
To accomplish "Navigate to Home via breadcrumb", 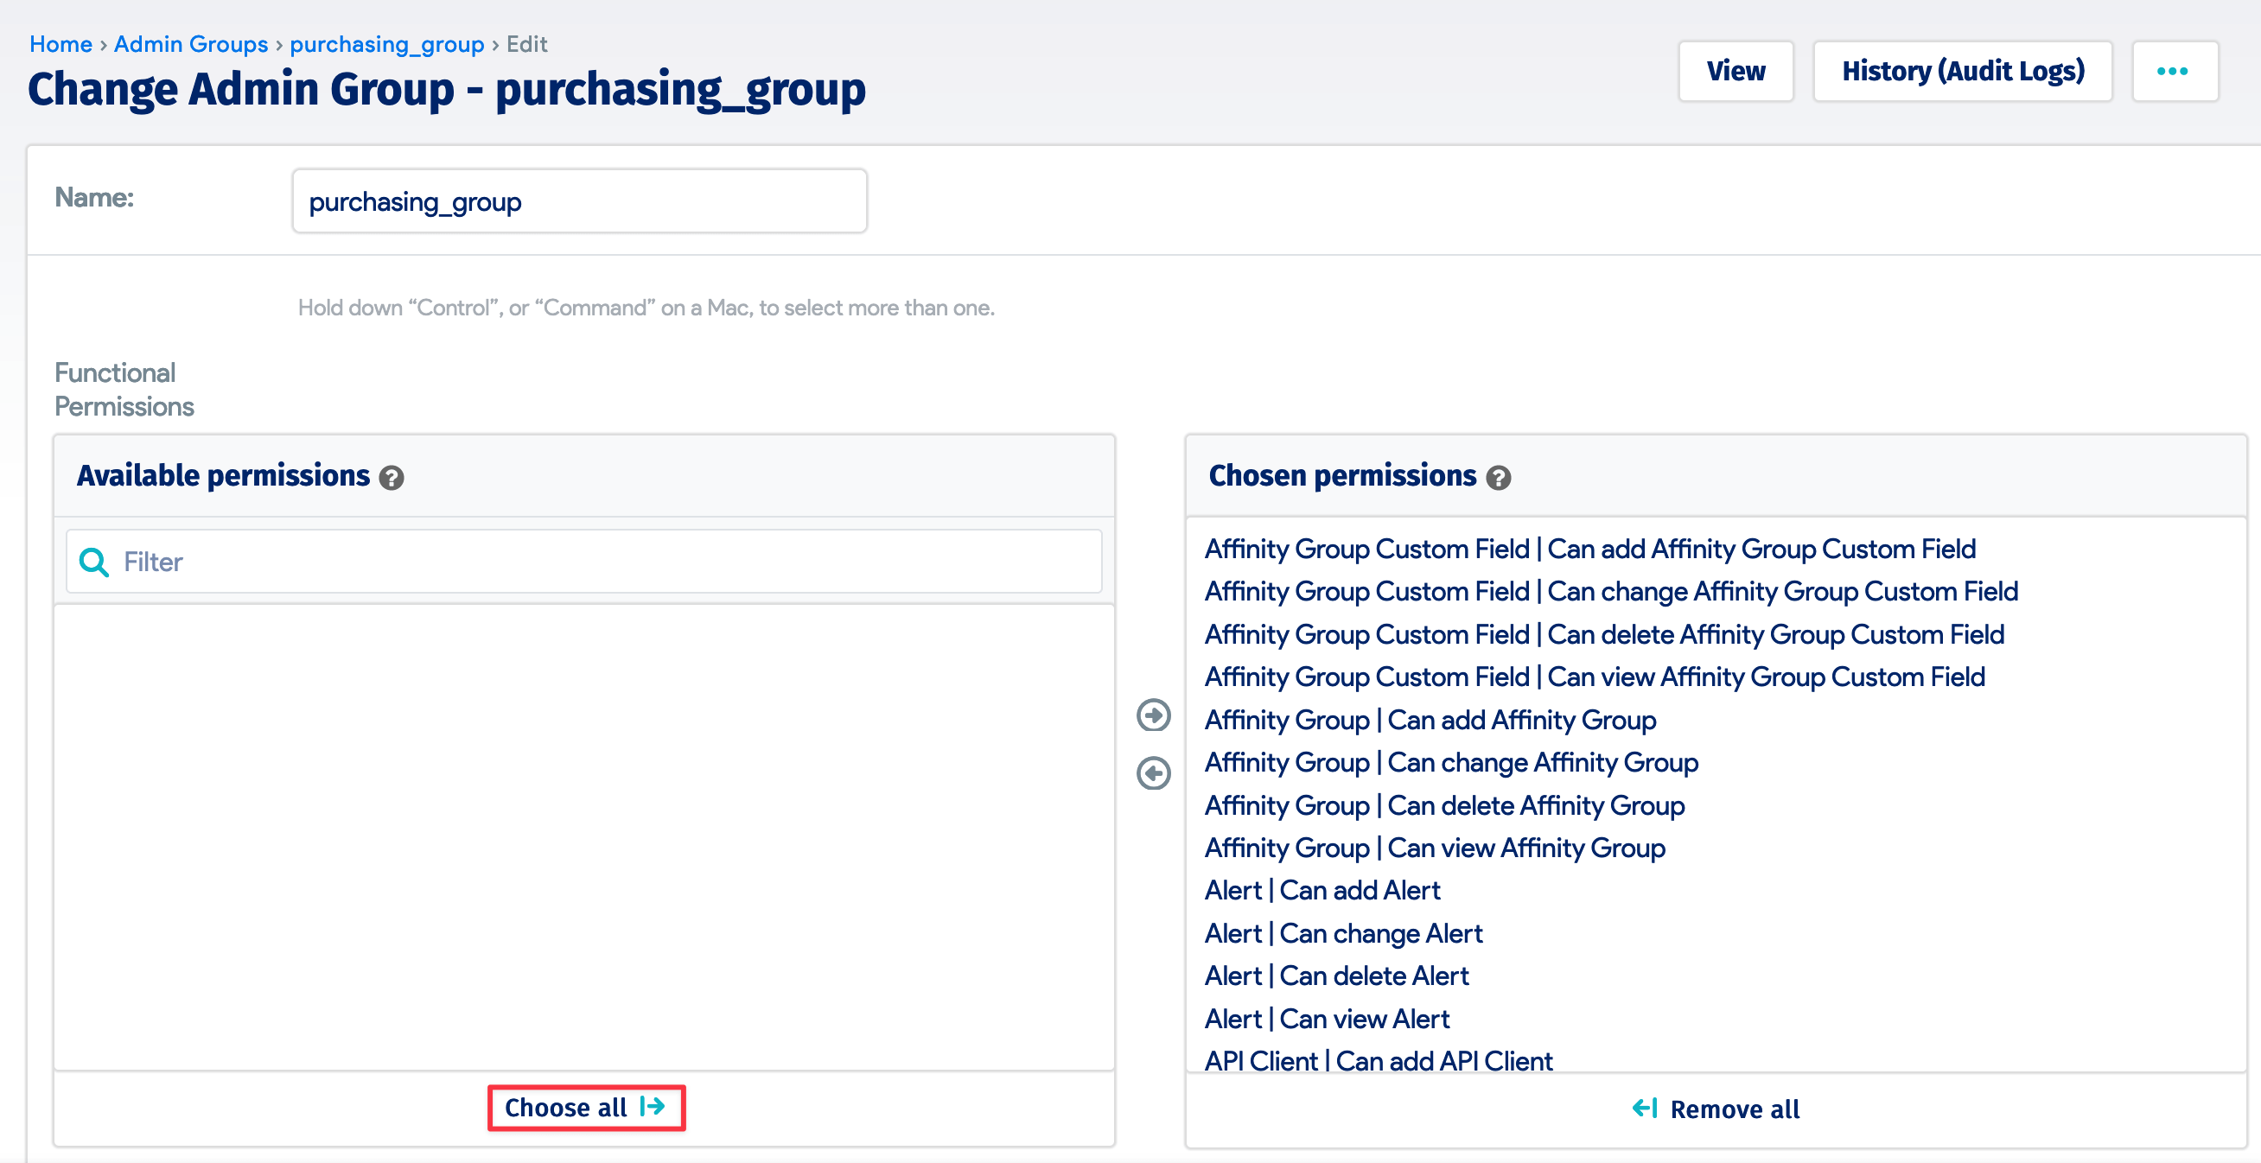I will [61, 44].
